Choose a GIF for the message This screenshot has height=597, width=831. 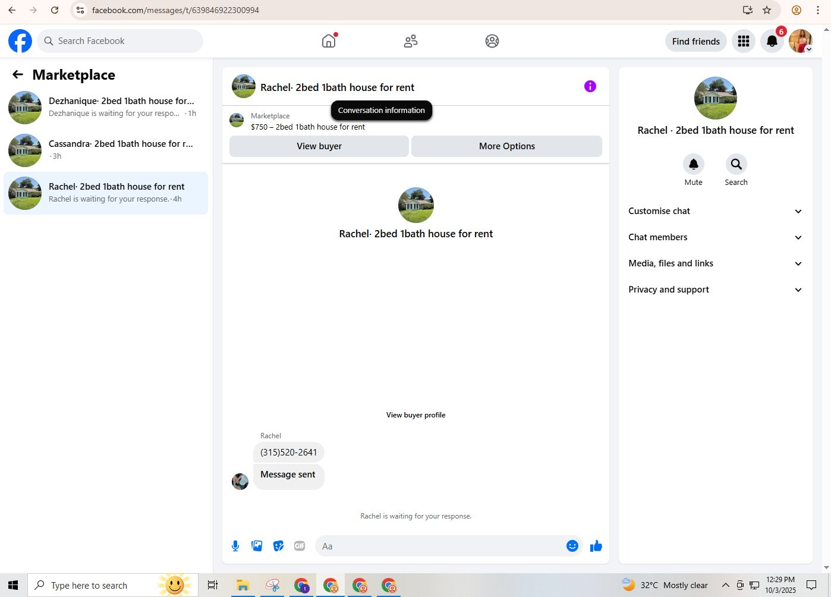300,546
